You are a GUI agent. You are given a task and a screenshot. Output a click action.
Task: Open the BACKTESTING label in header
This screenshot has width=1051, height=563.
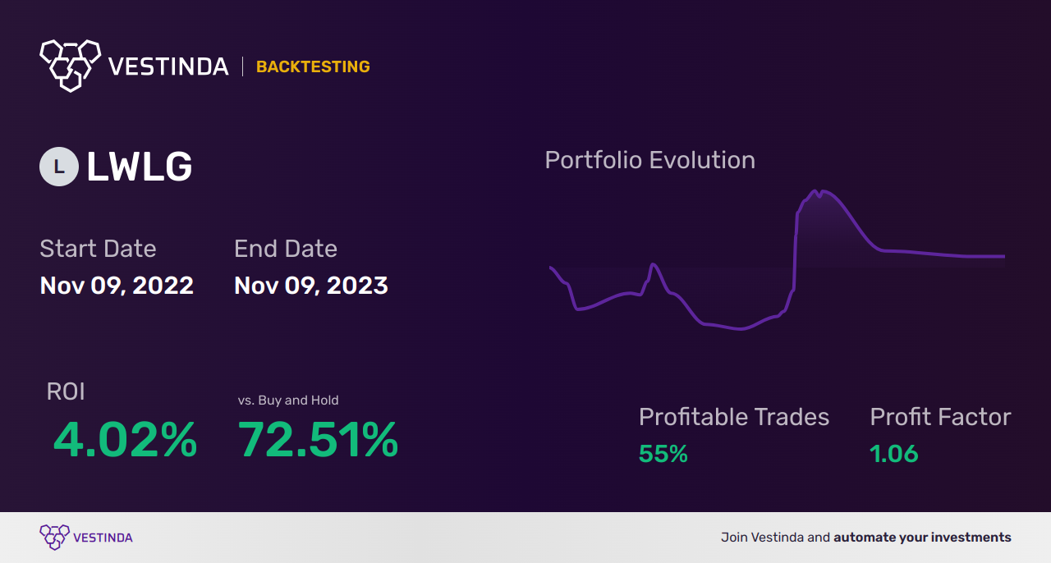313,66
